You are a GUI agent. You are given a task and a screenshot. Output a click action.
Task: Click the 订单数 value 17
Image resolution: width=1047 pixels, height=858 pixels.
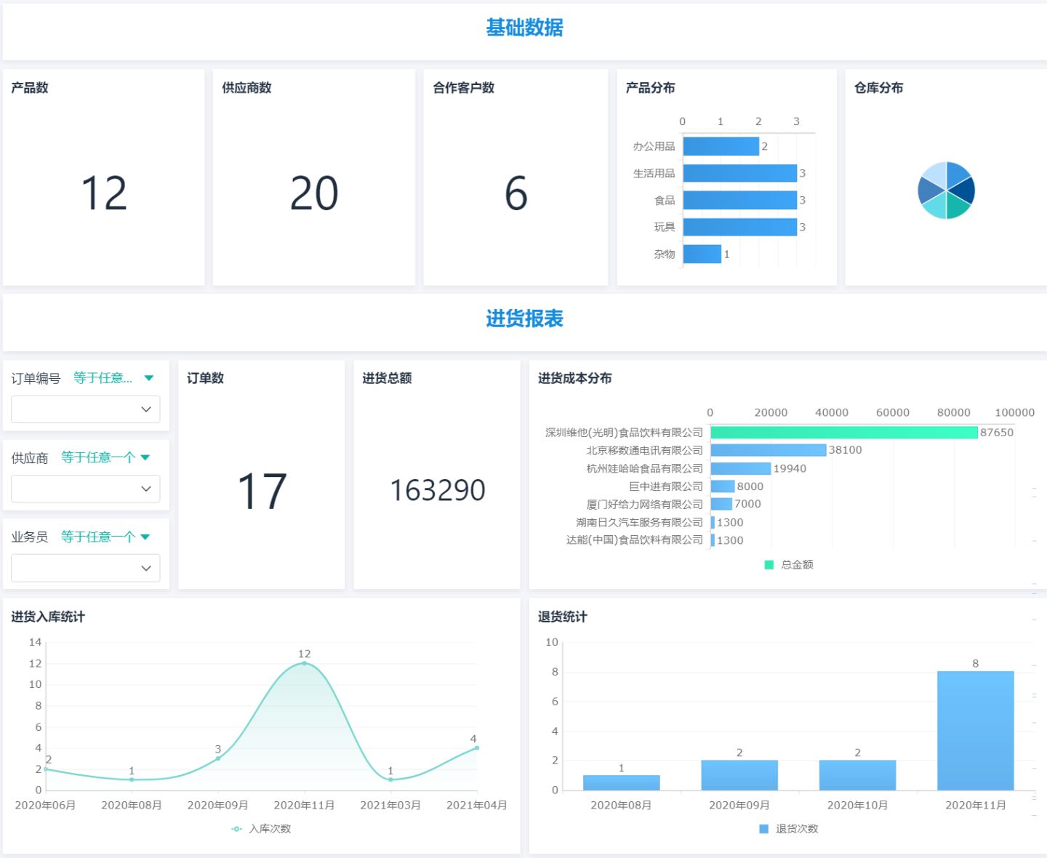point(262,491)
